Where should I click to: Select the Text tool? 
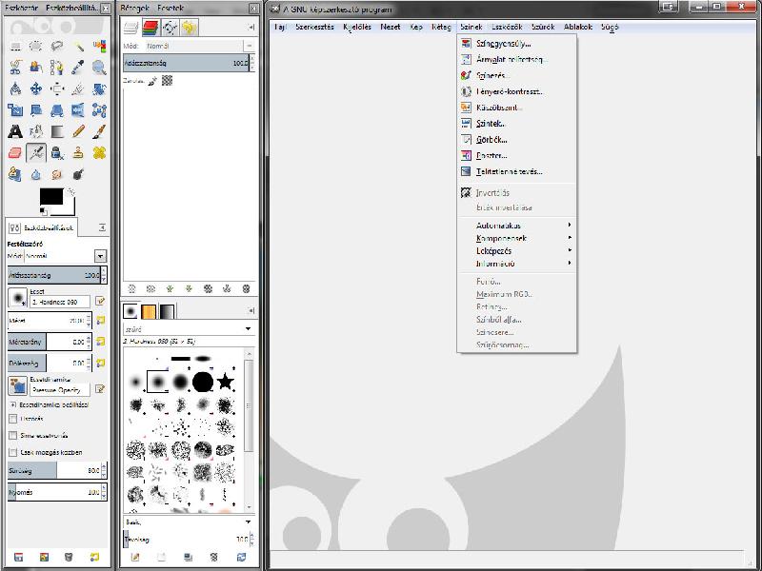pos(15,131)
